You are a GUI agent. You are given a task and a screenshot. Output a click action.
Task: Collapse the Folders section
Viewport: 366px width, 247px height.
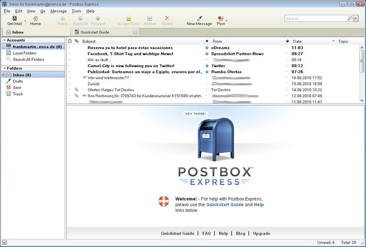4,68
